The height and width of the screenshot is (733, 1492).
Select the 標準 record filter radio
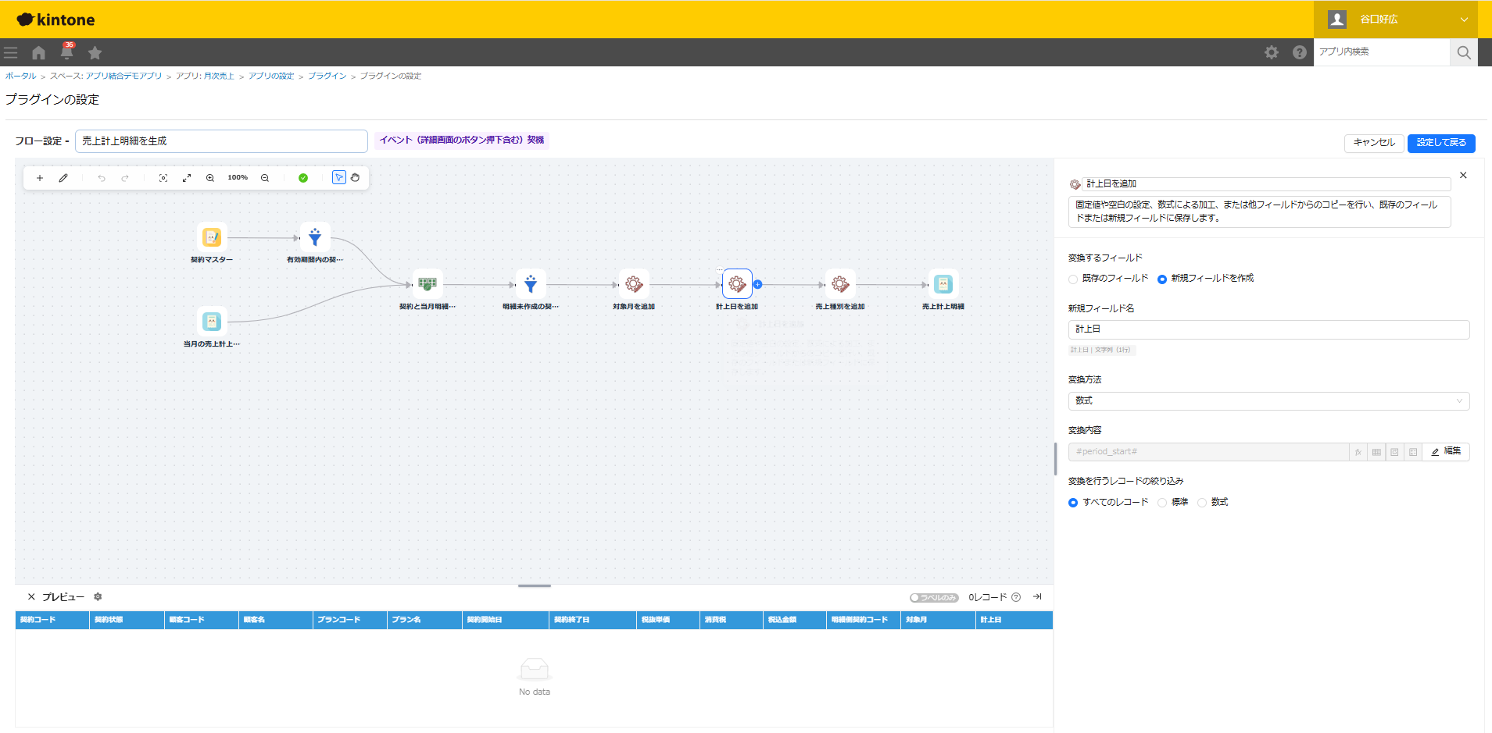1162,503
